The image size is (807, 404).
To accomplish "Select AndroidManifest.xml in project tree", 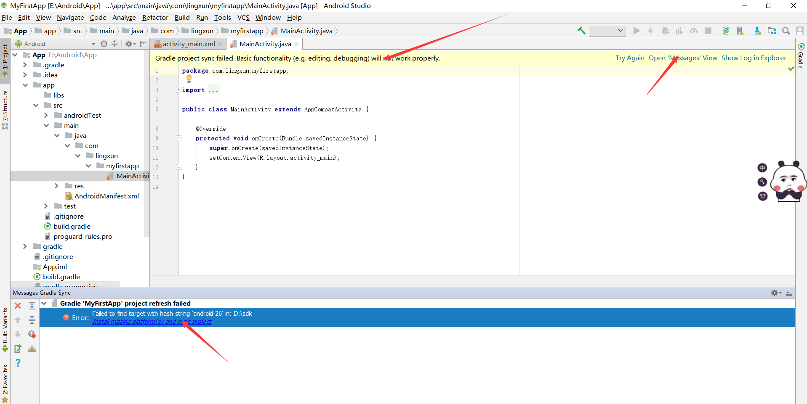I will tap(102, 196).
